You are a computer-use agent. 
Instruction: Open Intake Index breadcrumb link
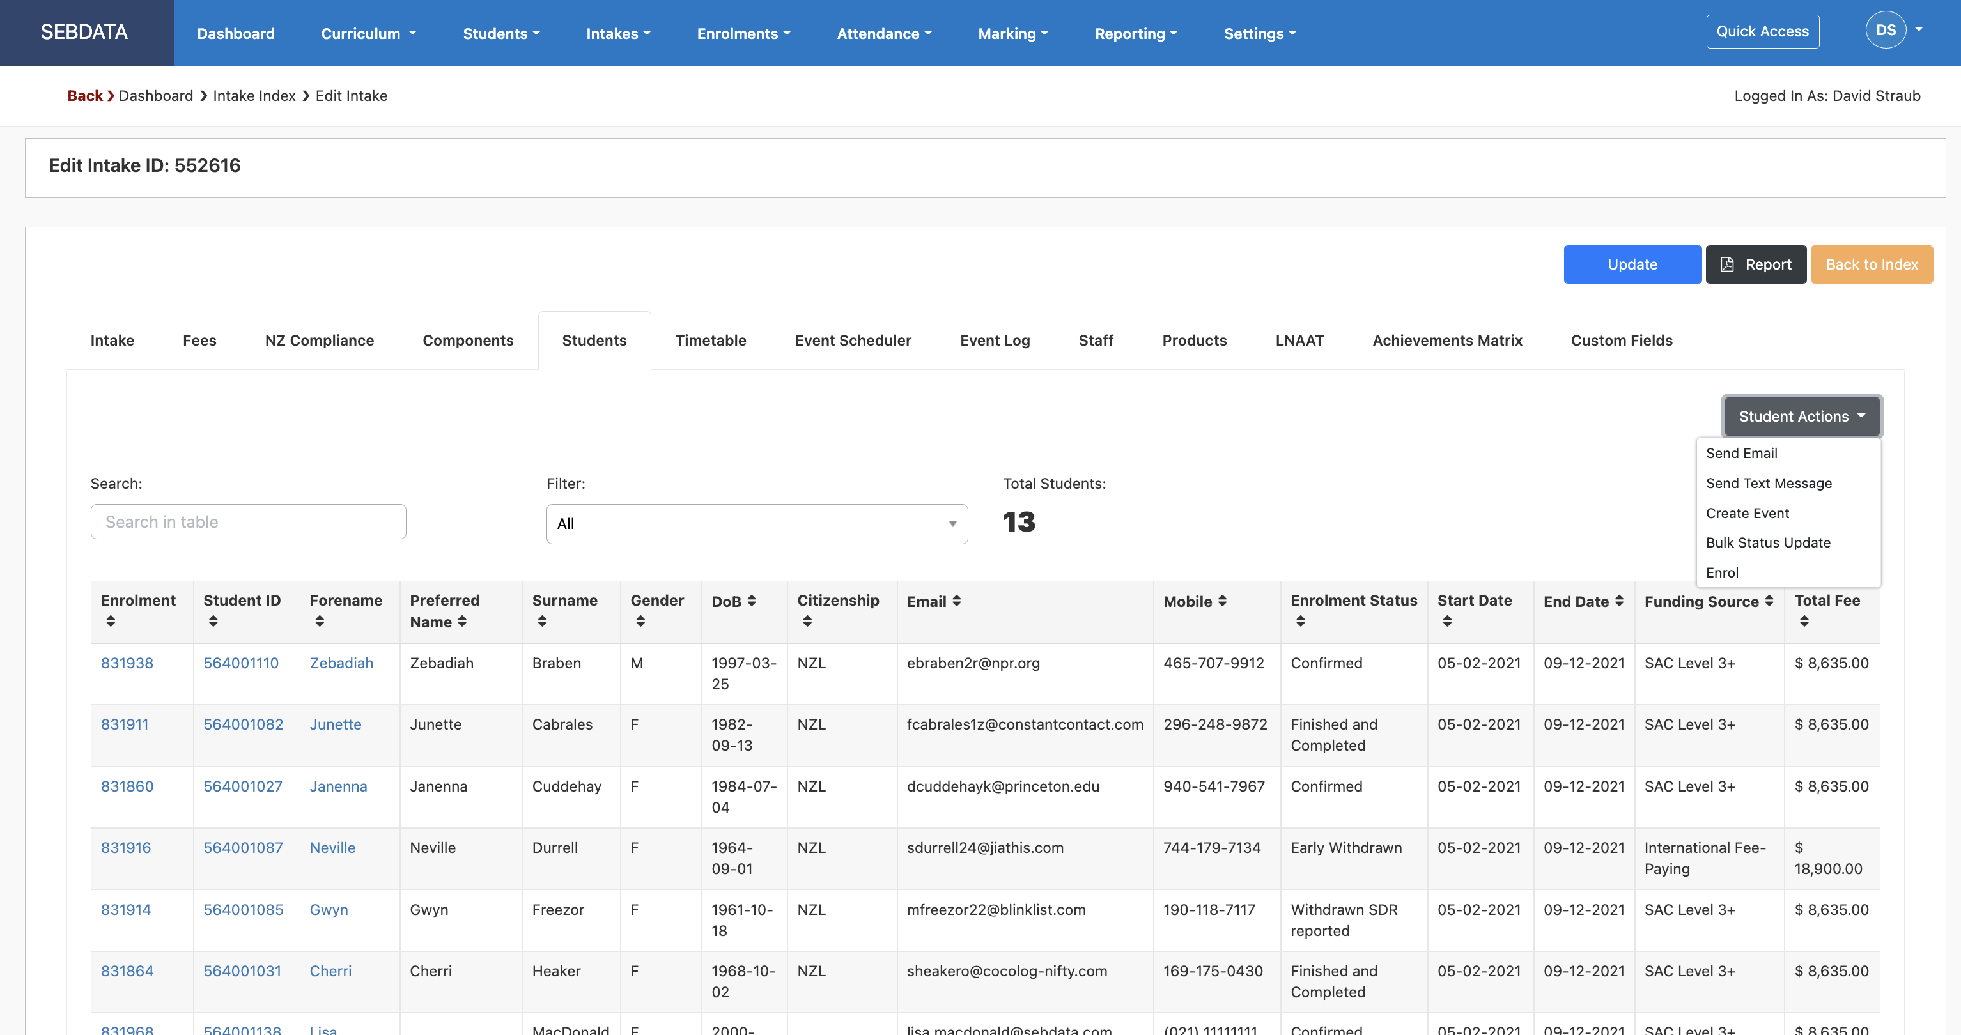click(x=254, y=96)
